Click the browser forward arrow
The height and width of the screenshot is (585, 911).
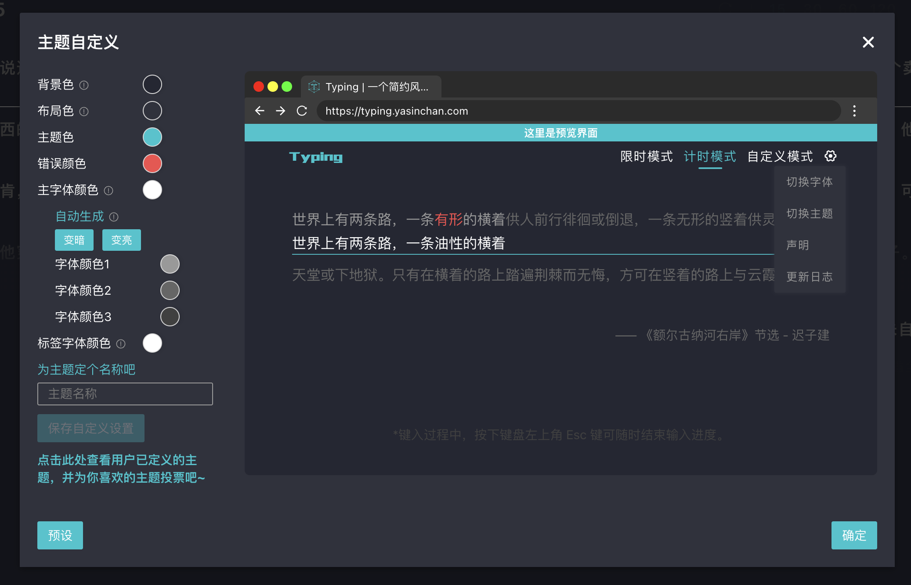[280, 111]
